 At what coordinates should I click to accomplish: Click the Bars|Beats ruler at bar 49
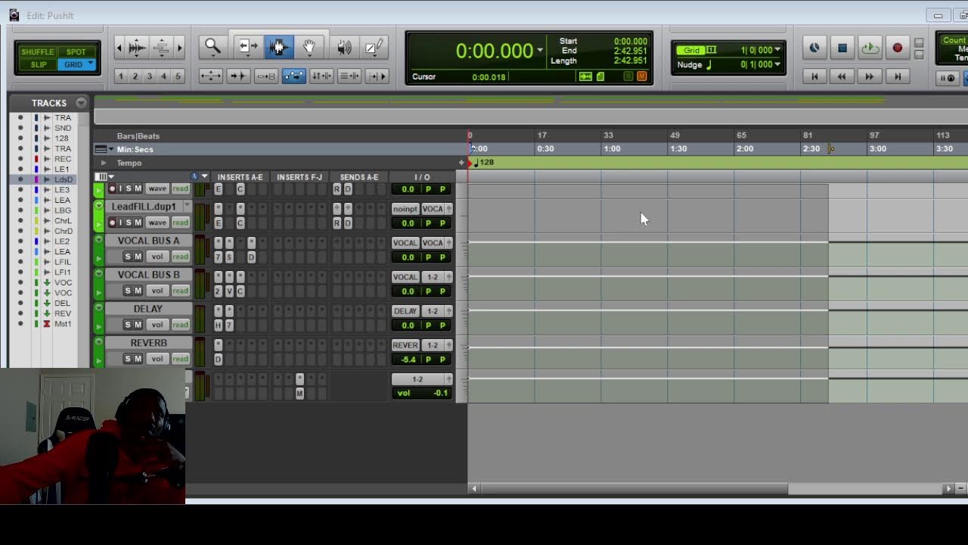pyautogui.click(x=675, y=135)
